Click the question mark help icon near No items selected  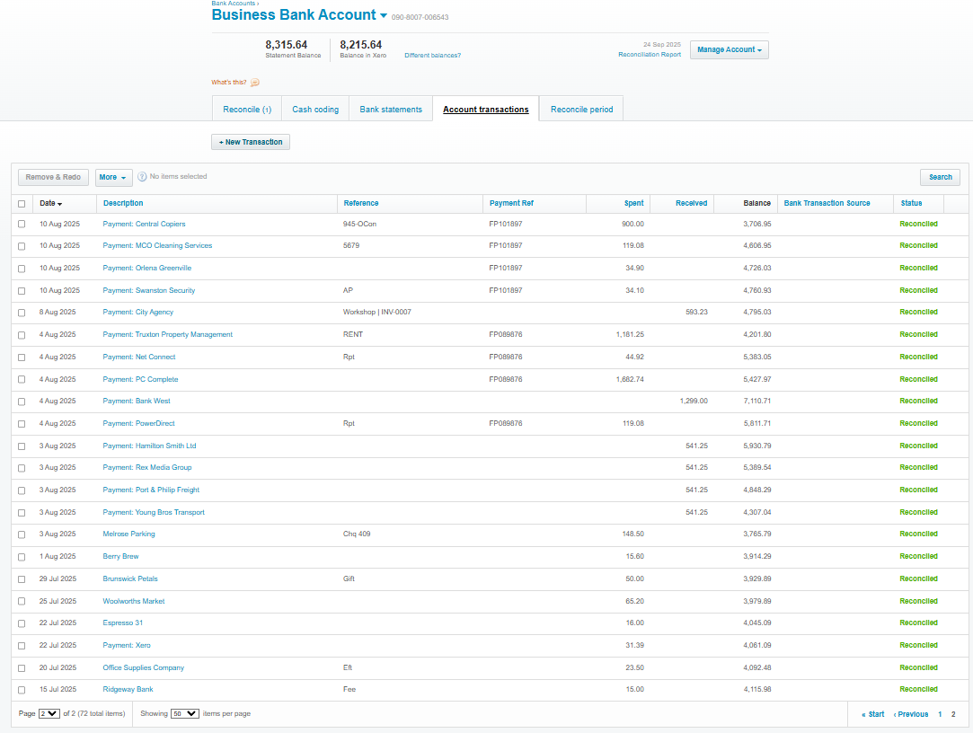[142, 177]
